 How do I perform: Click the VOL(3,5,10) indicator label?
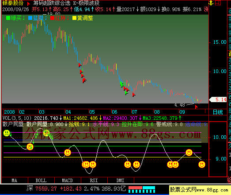[x=17, y=118]
